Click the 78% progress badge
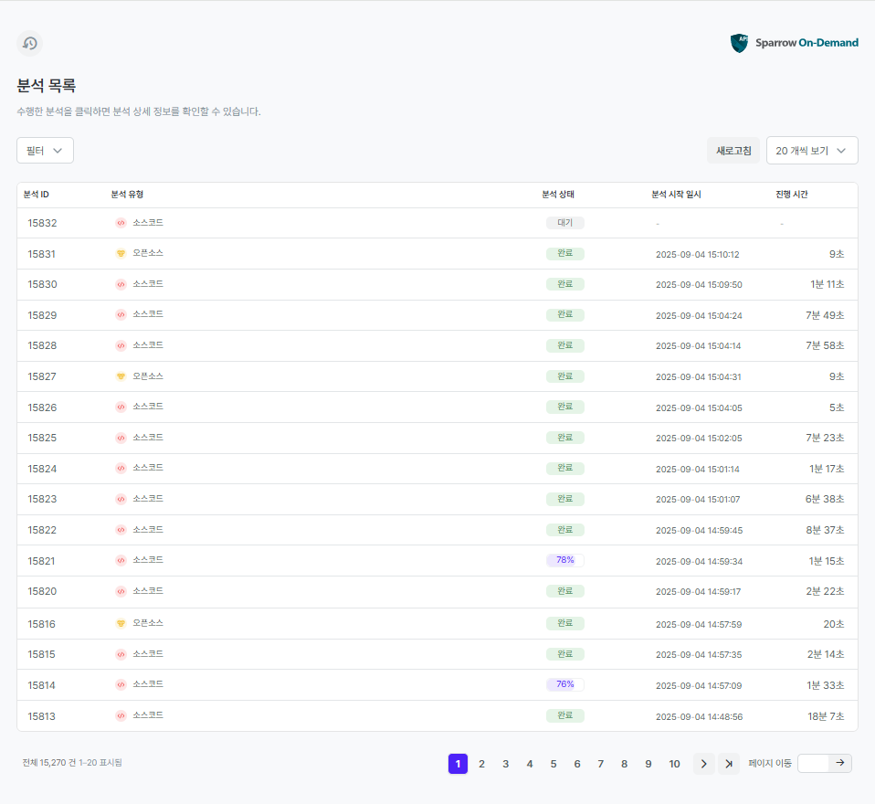The width and height of the screenshot is (875, 804). (x=564, y=560)
